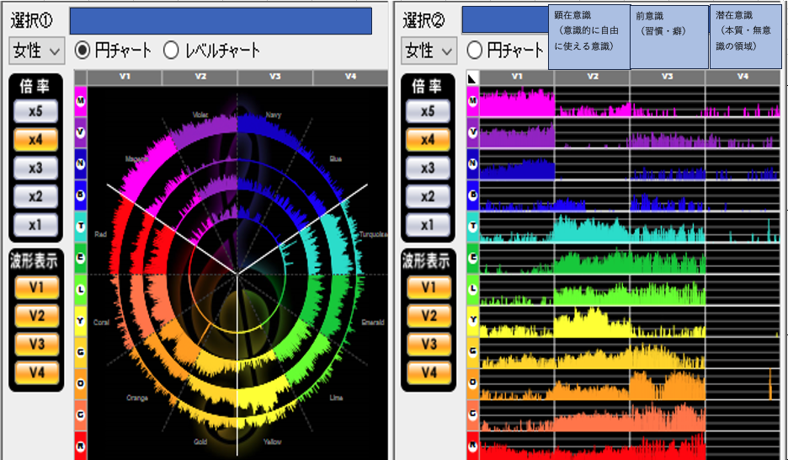The height and width of the screenshot is (460, 788).
Task: Choose x3 magnification in 選択② panel
Action: [x=428, y=168]
